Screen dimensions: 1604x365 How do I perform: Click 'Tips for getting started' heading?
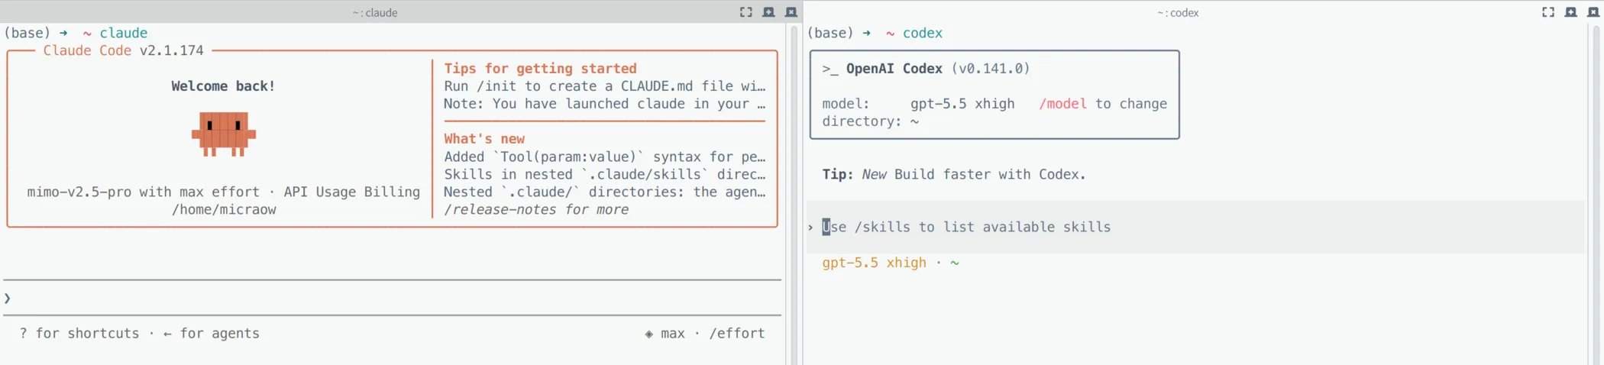pyautogui.click(x=540, y=68)
